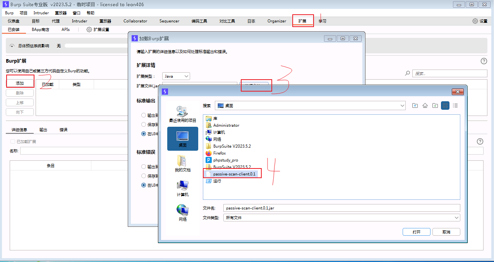The height and width of the screenshot is (262, 494).
Task: Select passive-scan-client.0.1 in the file list
Action: tap(231, 174)
